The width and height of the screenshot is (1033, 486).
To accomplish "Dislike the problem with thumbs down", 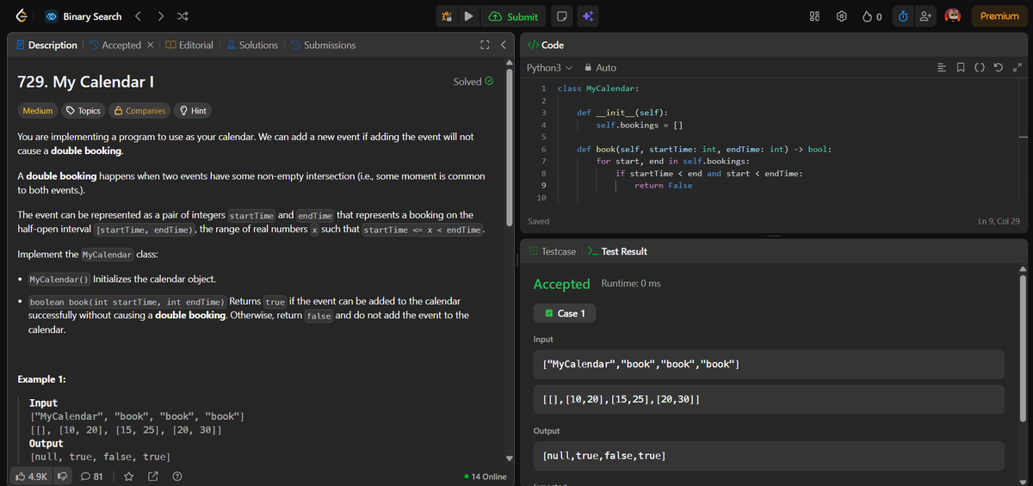I will pyautogui.click(x=62, y=476).
